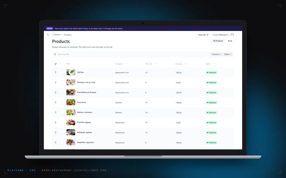Open the Μαριδάκι τηγανητό product

tap(85, 142)
